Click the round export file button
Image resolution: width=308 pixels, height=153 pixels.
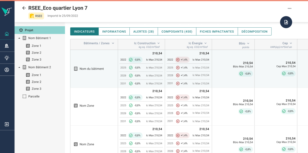(286, 22)
